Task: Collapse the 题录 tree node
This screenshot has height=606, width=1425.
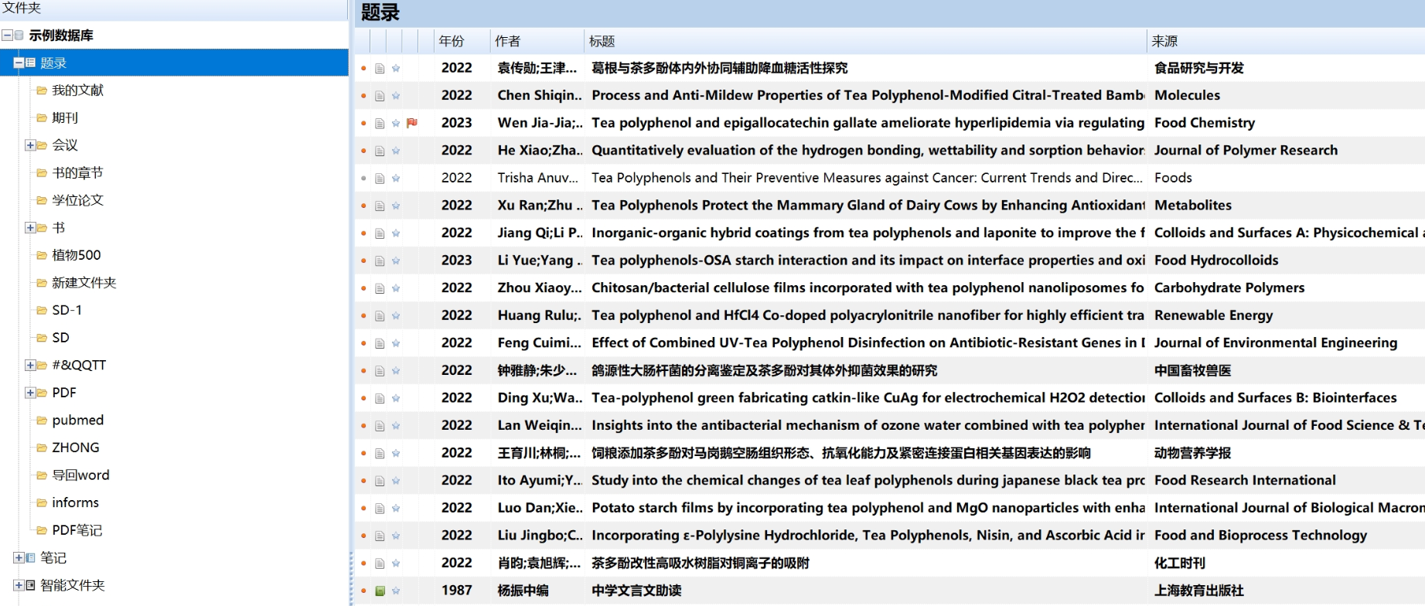Action: click(19, 63)
